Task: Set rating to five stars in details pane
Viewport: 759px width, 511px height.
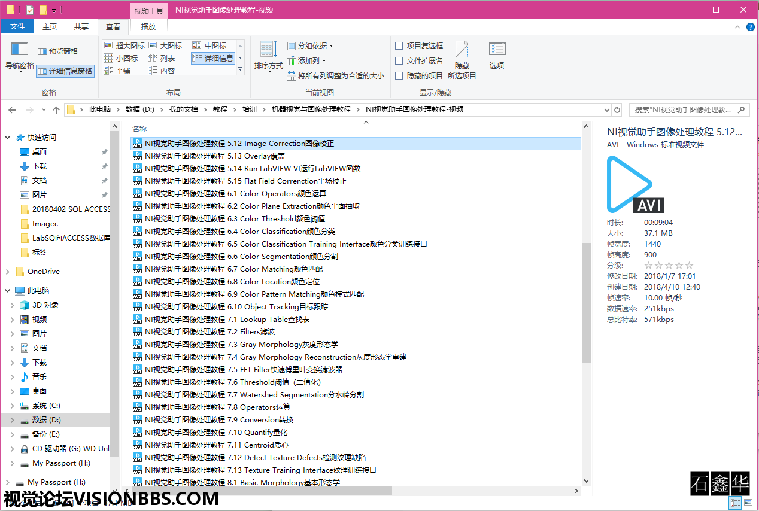Action: tap(689, 266)
